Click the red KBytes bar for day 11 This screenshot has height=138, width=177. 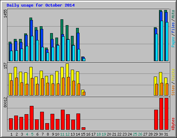pyautogui.click(x=63, y=120)
